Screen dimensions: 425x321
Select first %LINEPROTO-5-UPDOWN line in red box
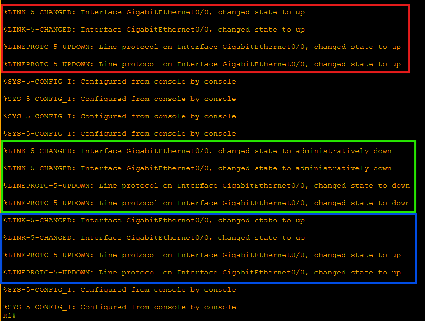click(201, 47)
